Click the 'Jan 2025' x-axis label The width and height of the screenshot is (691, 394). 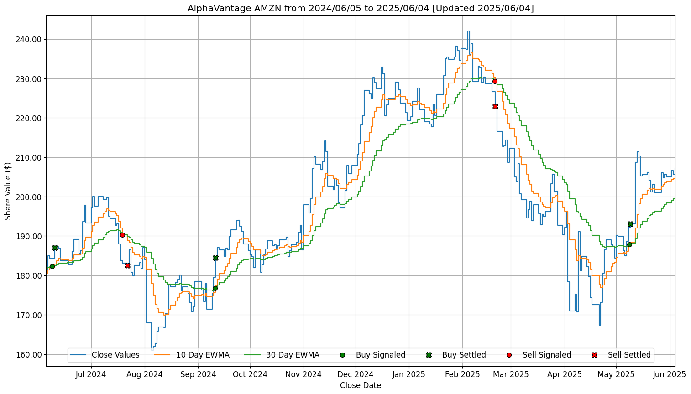click(409, 374)
